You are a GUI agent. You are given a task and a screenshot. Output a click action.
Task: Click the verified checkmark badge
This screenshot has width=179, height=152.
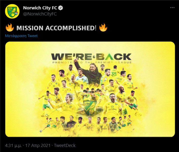pos(61,8)
